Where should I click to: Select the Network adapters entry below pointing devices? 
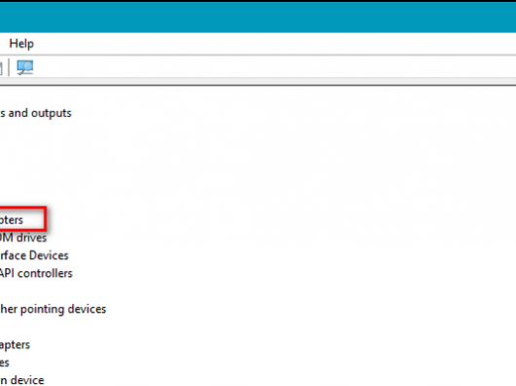(x=15, y=345)
